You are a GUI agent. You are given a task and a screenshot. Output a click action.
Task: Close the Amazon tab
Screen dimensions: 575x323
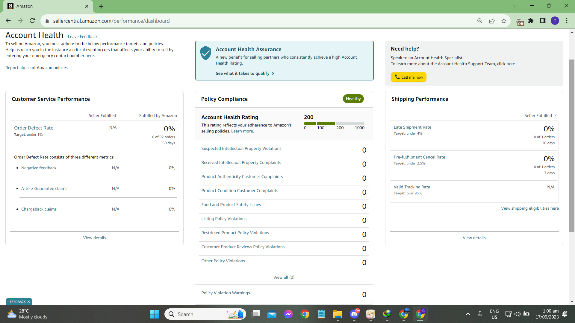(x=87, y=6)
